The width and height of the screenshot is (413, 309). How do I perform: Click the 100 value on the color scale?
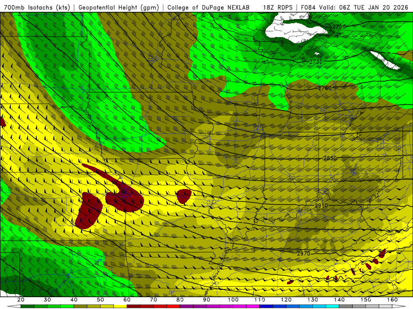pyautogui.click(x=233, y=300)
